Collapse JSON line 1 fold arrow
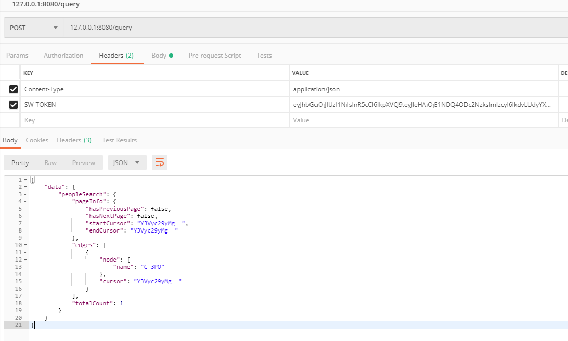The width and height of the screenshot is (568, 341). (x=25, y=180)
